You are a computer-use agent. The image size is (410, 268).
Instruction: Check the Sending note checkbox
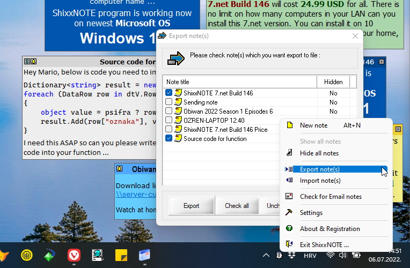(169, 102)
